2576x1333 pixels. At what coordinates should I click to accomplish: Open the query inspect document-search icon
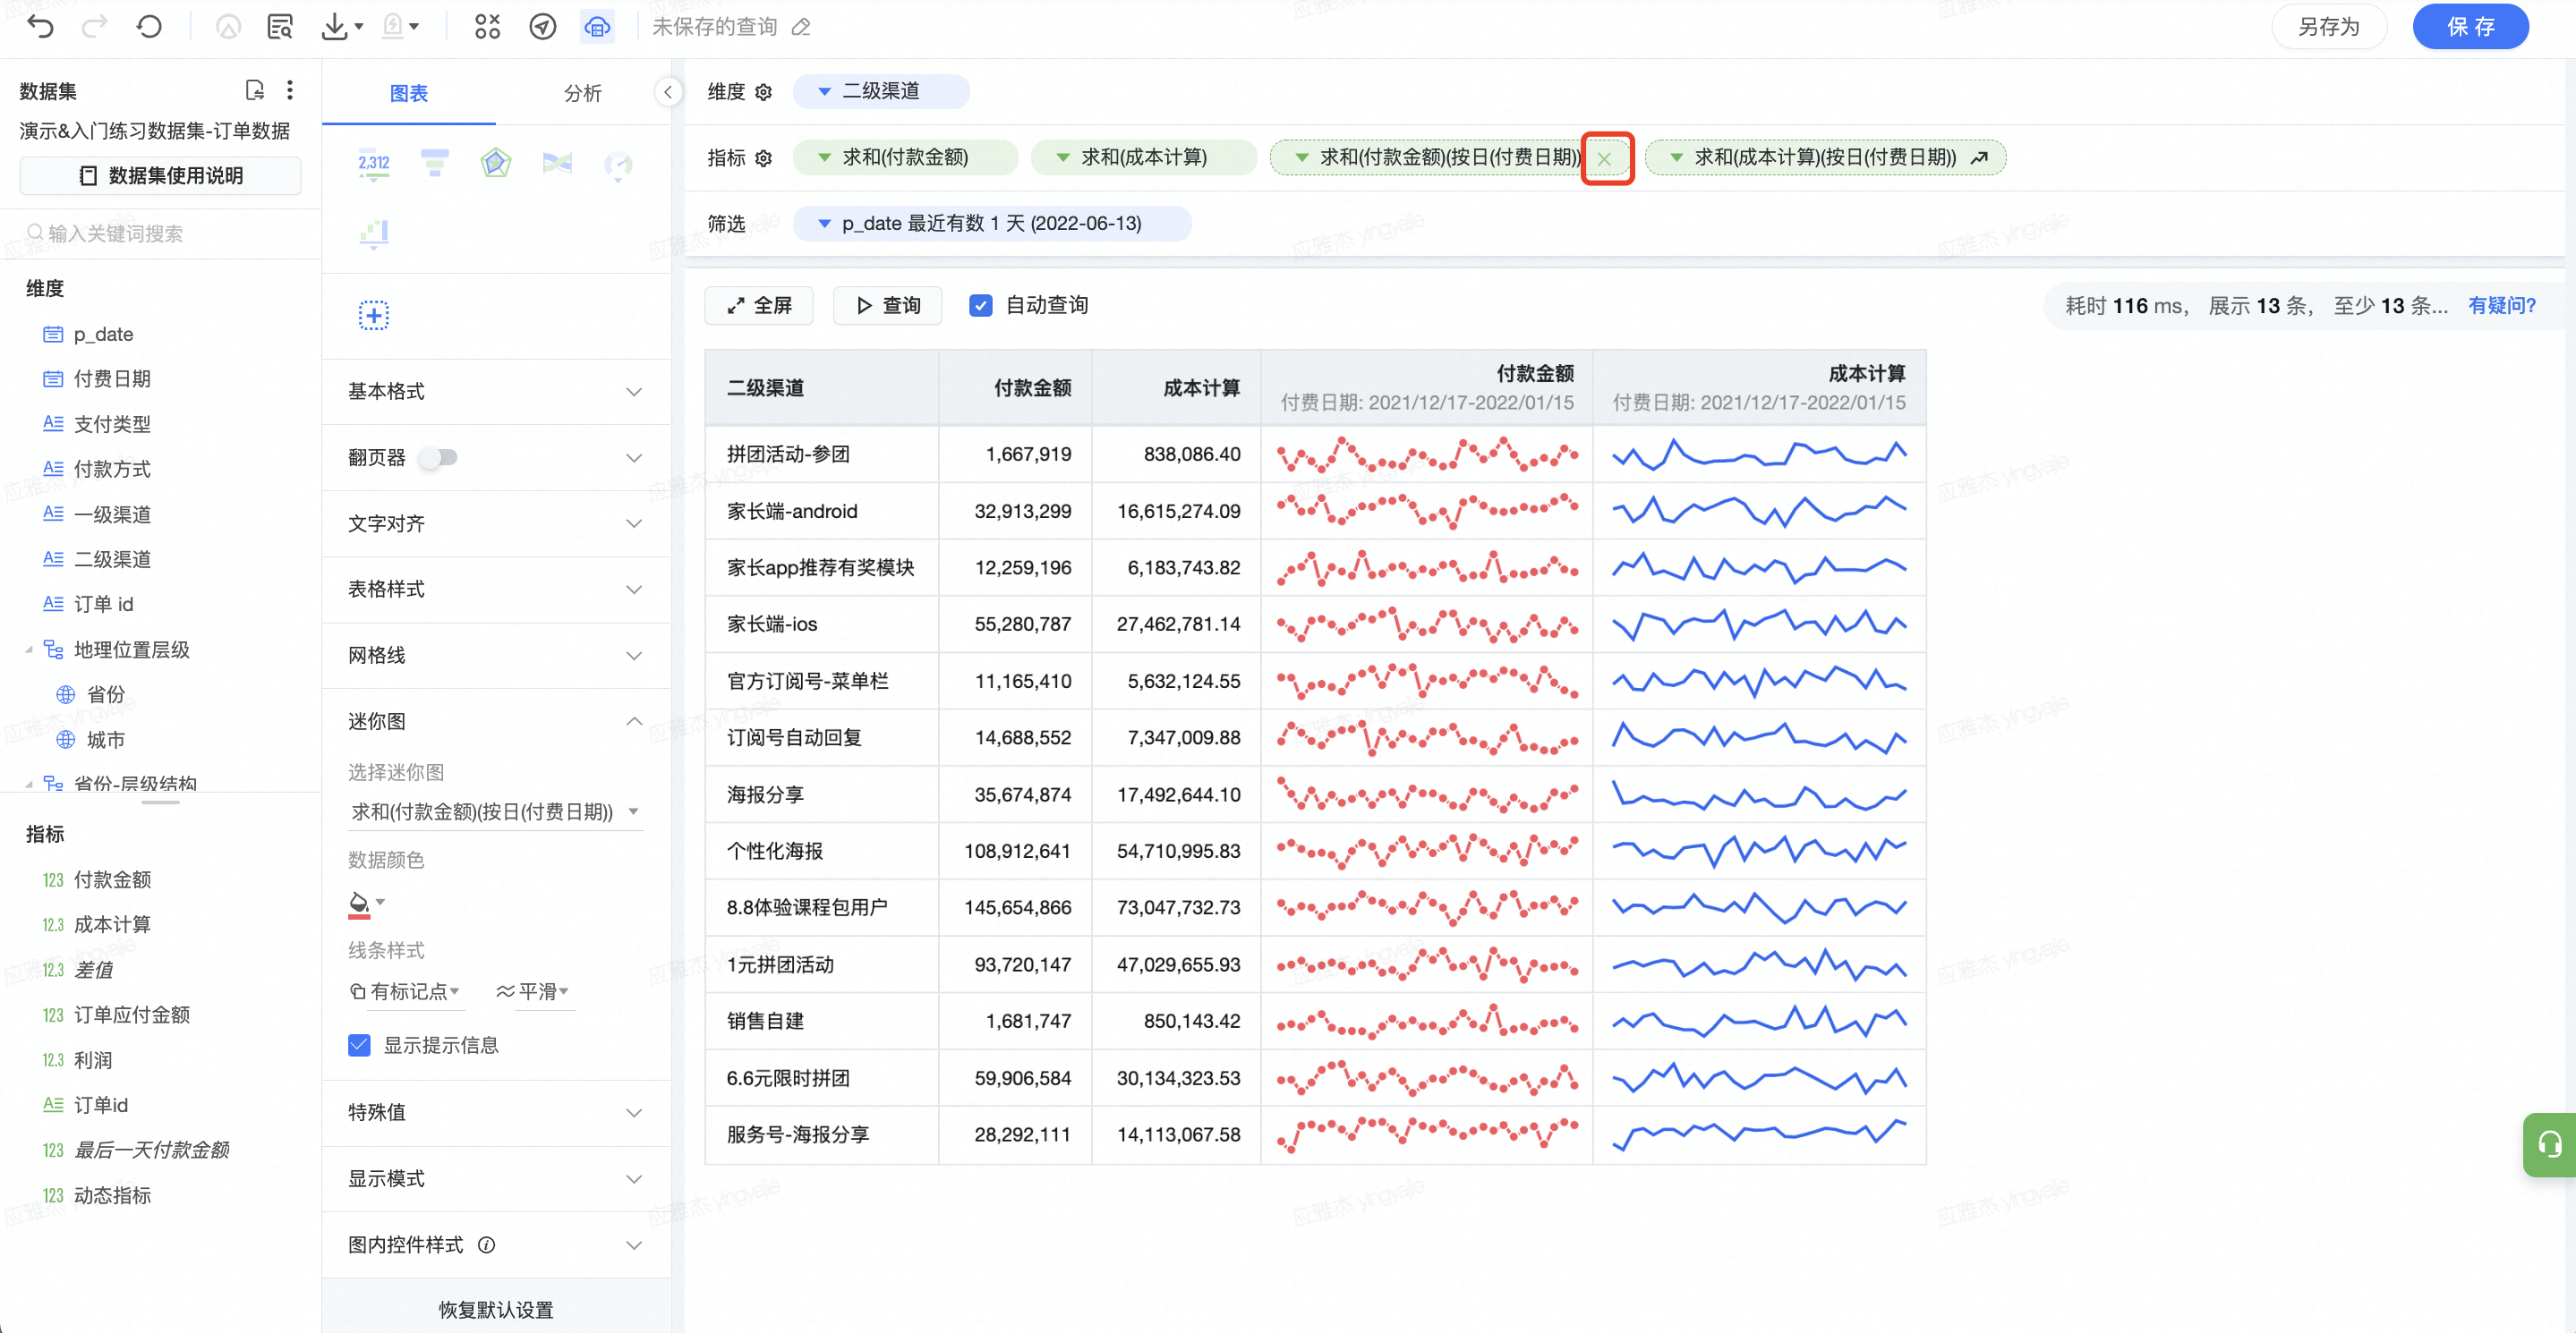[280, 27]
